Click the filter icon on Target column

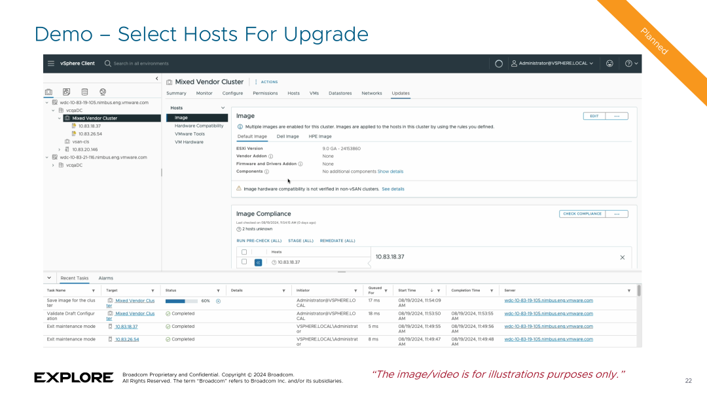click(x=153, y=291)
